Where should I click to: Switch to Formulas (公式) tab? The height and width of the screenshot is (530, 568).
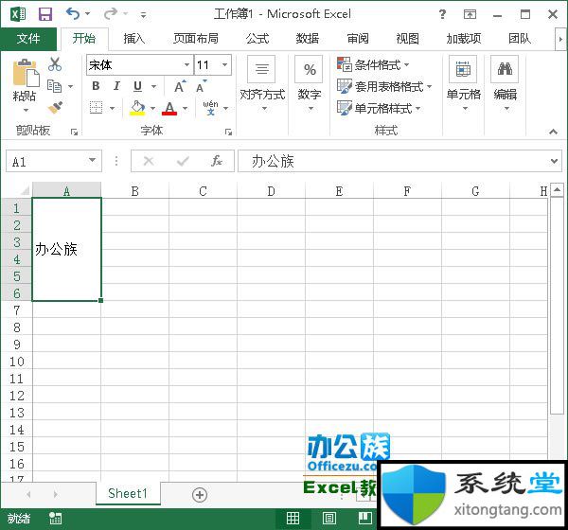coord(257,39)
